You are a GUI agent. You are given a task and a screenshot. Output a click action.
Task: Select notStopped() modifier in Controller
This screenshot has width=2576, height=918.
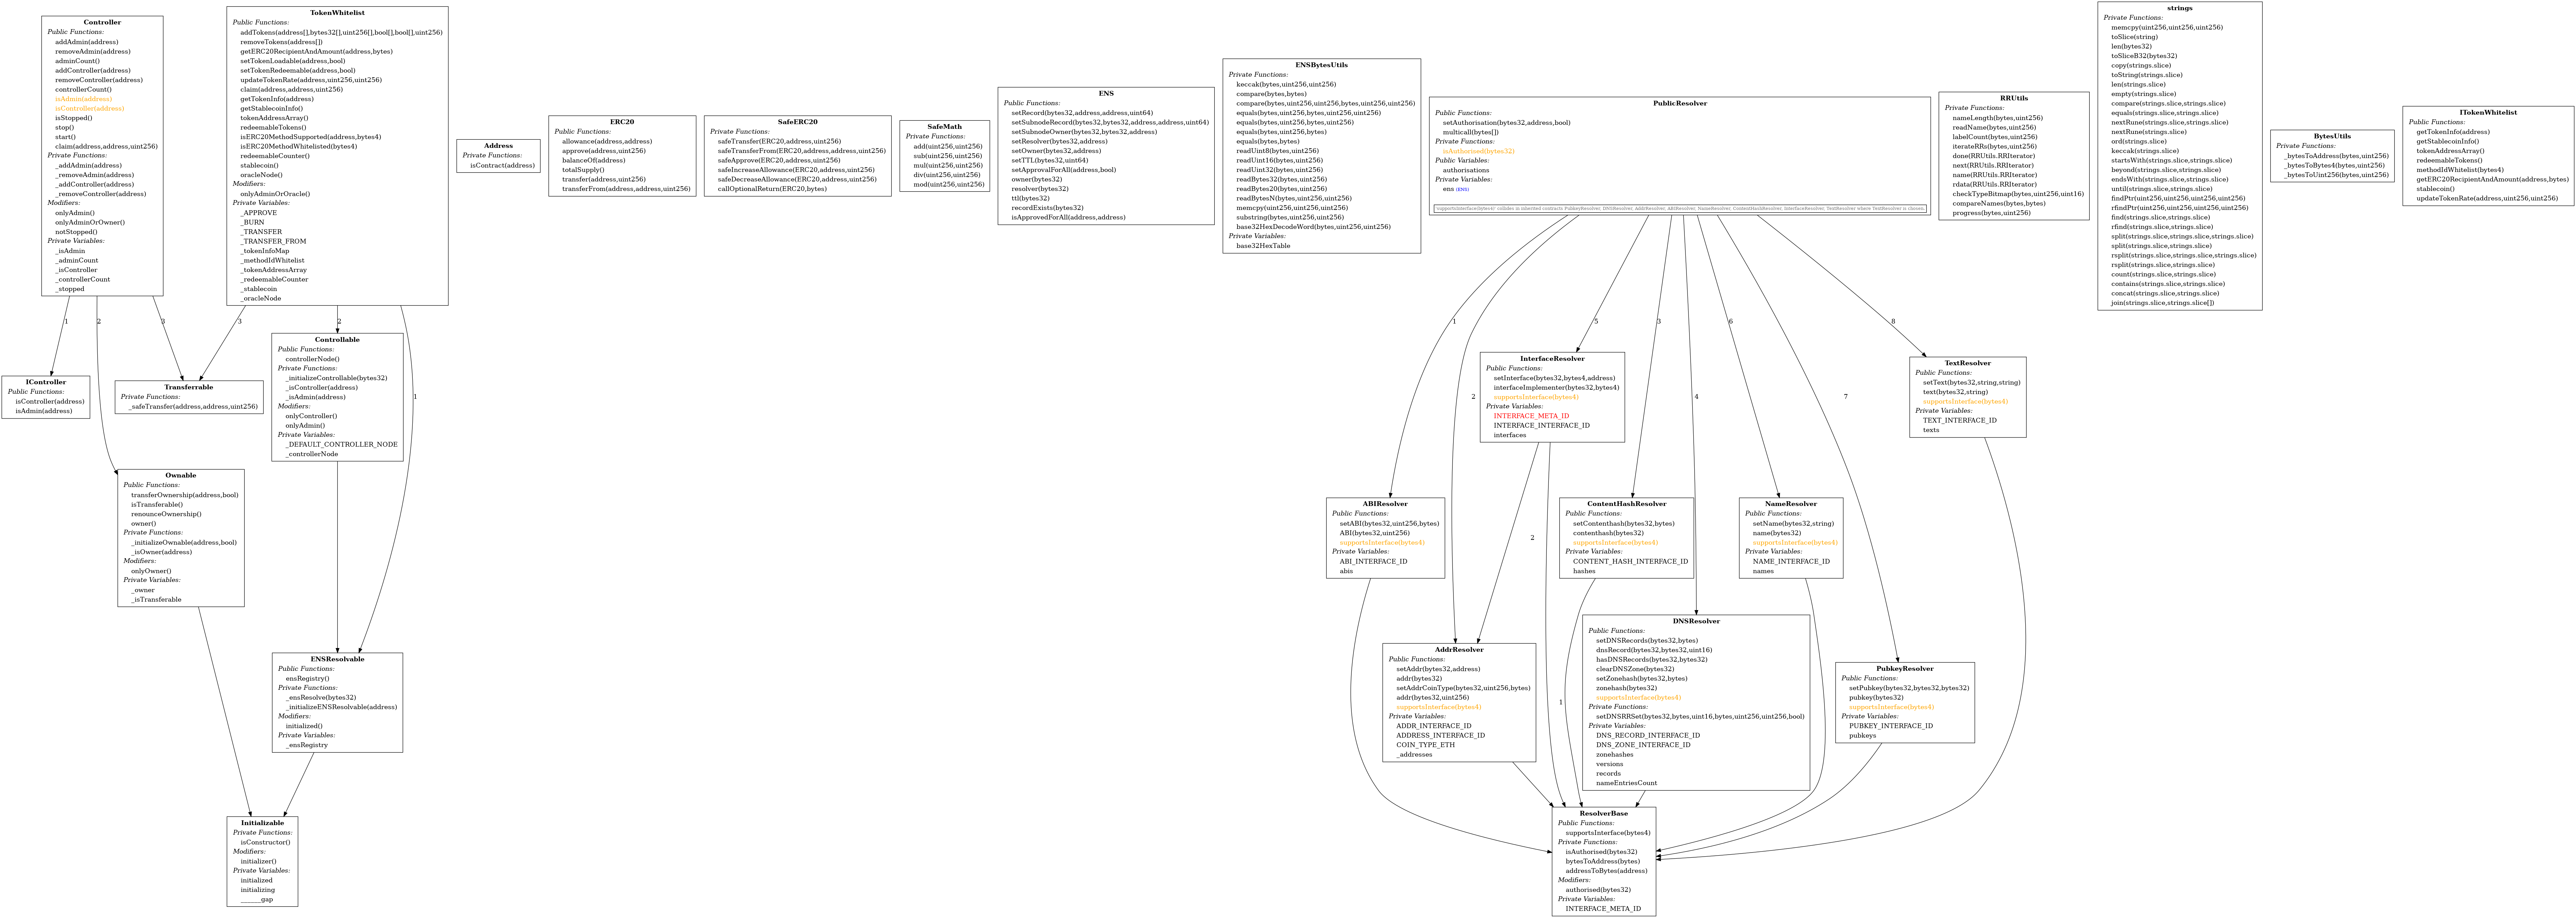tap(76, 232)
